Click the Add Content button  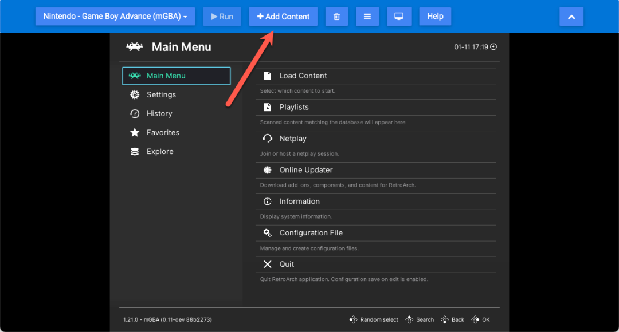tap(283, 17)
